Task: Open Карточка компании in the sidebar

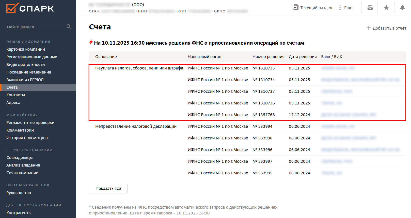Action: [x=26, y=49]
